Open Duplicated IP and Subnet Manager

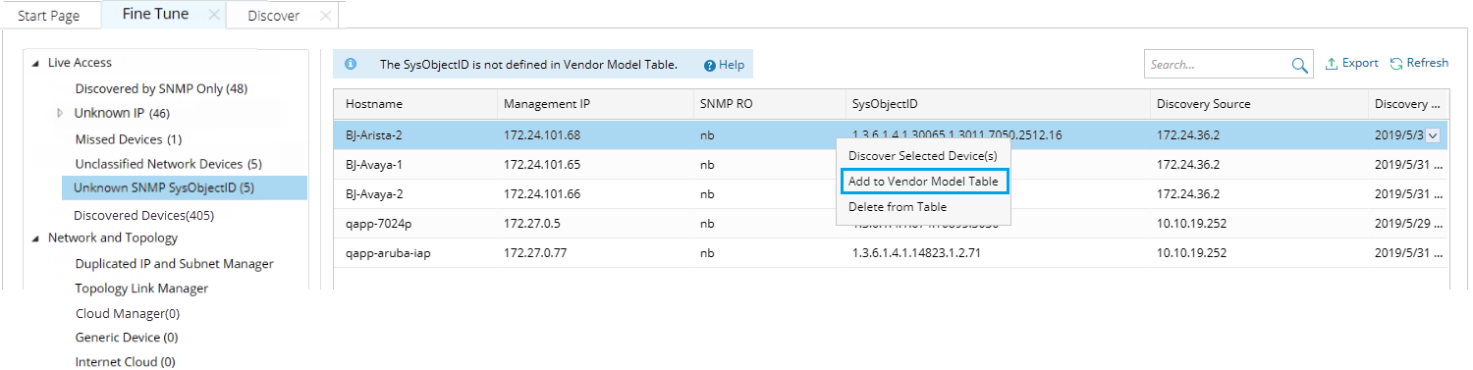click(175, 264)
